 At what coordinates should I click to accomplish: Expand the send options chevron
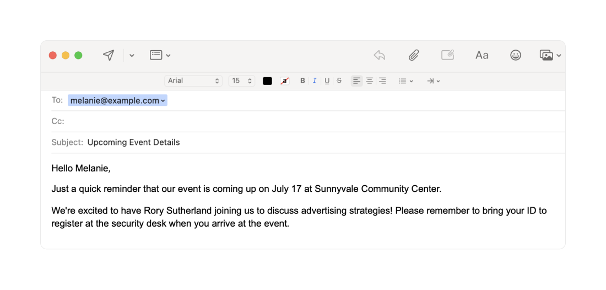pyautogui.click(x=132, y=55)
